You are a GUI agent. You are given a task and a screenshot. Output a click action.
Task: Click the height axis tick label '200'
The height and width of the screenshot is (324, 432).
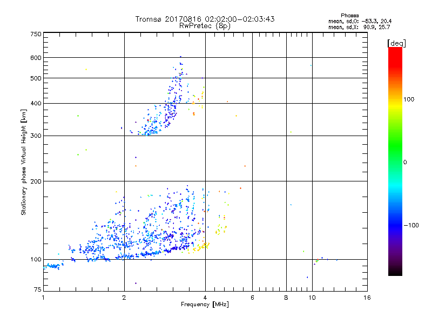pos(36,181)
